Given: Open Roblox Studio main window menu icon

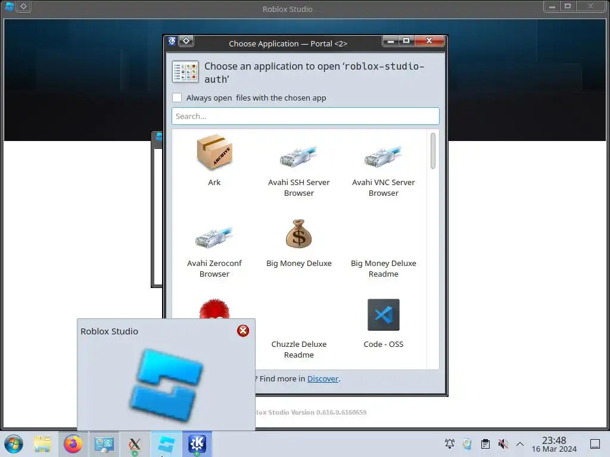Looking at the screenshot, I should point(10,6).
